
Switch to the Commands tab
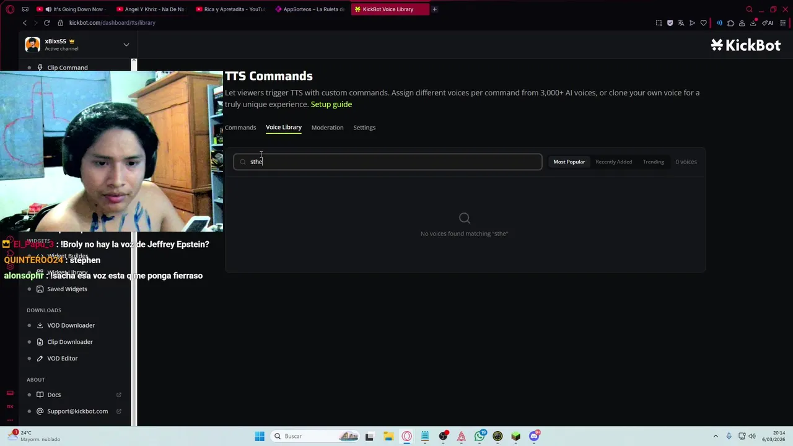[240, 128]
